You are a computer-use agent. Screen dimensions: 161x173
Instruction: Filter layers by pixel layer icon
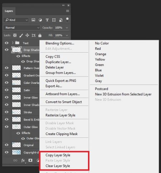33,20
